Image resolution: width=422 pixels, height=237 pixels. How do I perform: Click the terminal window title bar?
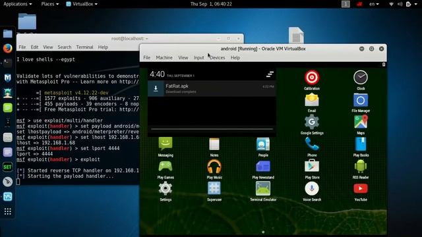click(x=130, y=38)
